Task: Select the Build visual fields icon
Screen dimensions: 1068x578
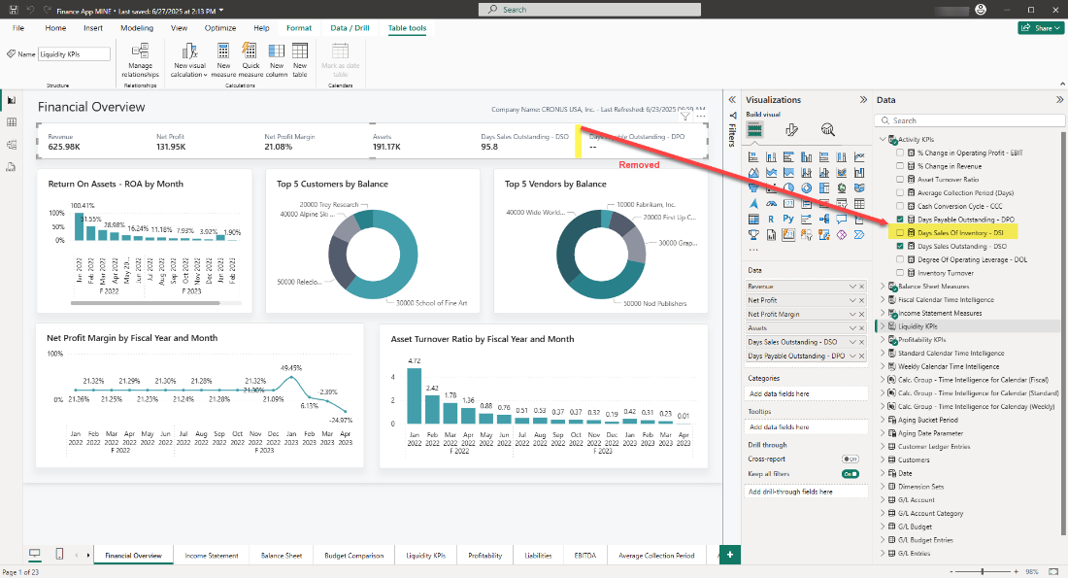Action: coord(754,129)
